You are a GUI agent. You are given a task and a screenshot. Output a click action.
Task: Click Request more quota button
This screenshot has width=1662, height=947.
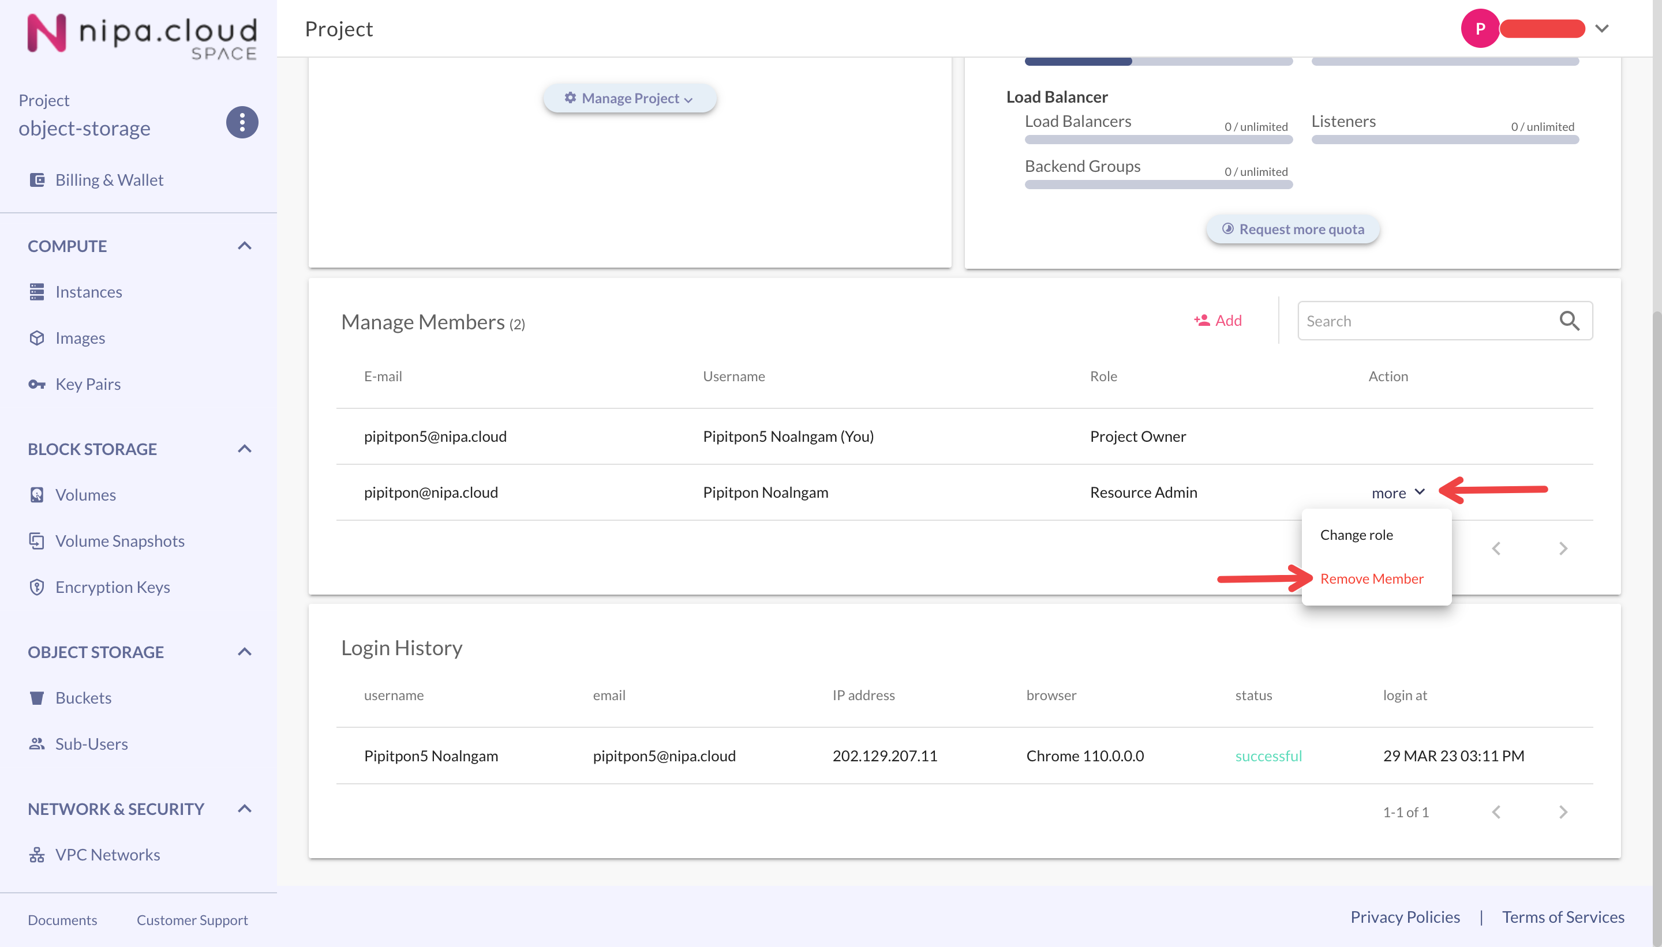1292,229
